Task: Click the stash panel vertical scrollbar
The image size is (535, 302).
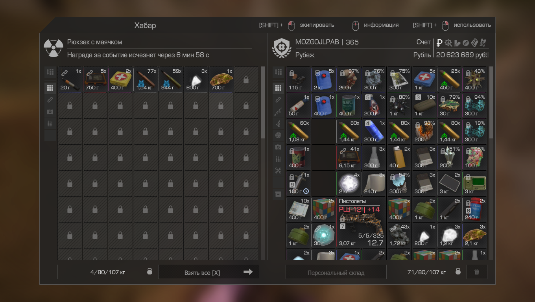Action: click(491, 102)
